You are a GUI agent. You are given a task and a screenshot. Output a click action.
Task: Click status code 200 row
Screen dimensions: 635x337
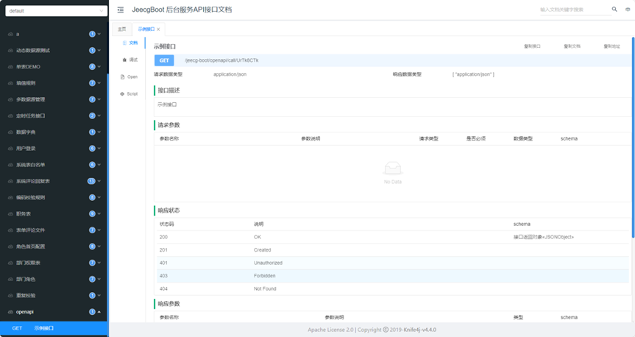pos(393,237)
